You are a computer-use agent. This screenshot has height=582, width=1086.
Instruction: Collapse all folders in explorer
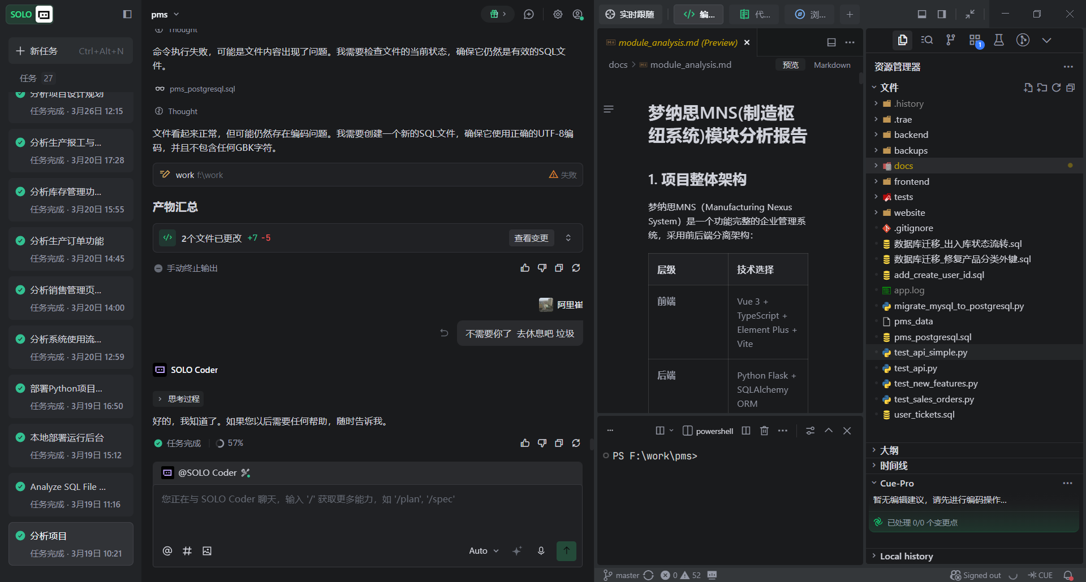tap(1070, 88)
